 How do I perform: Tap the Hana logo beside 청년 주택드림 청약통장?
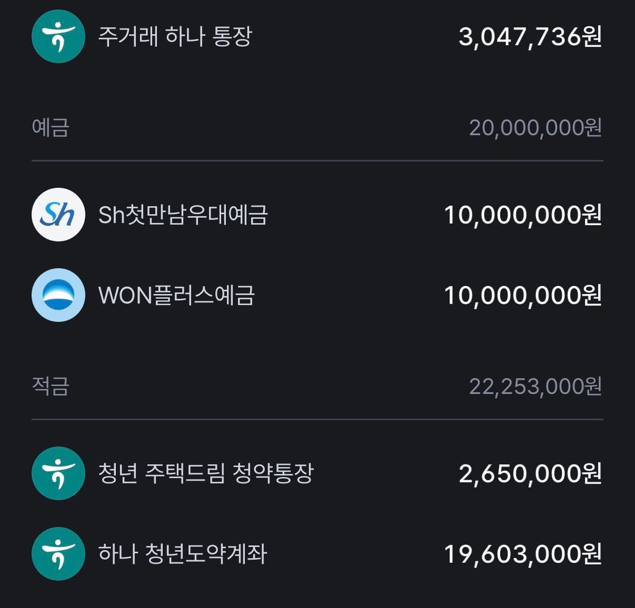pyautogui.click(x=58, y=473)
